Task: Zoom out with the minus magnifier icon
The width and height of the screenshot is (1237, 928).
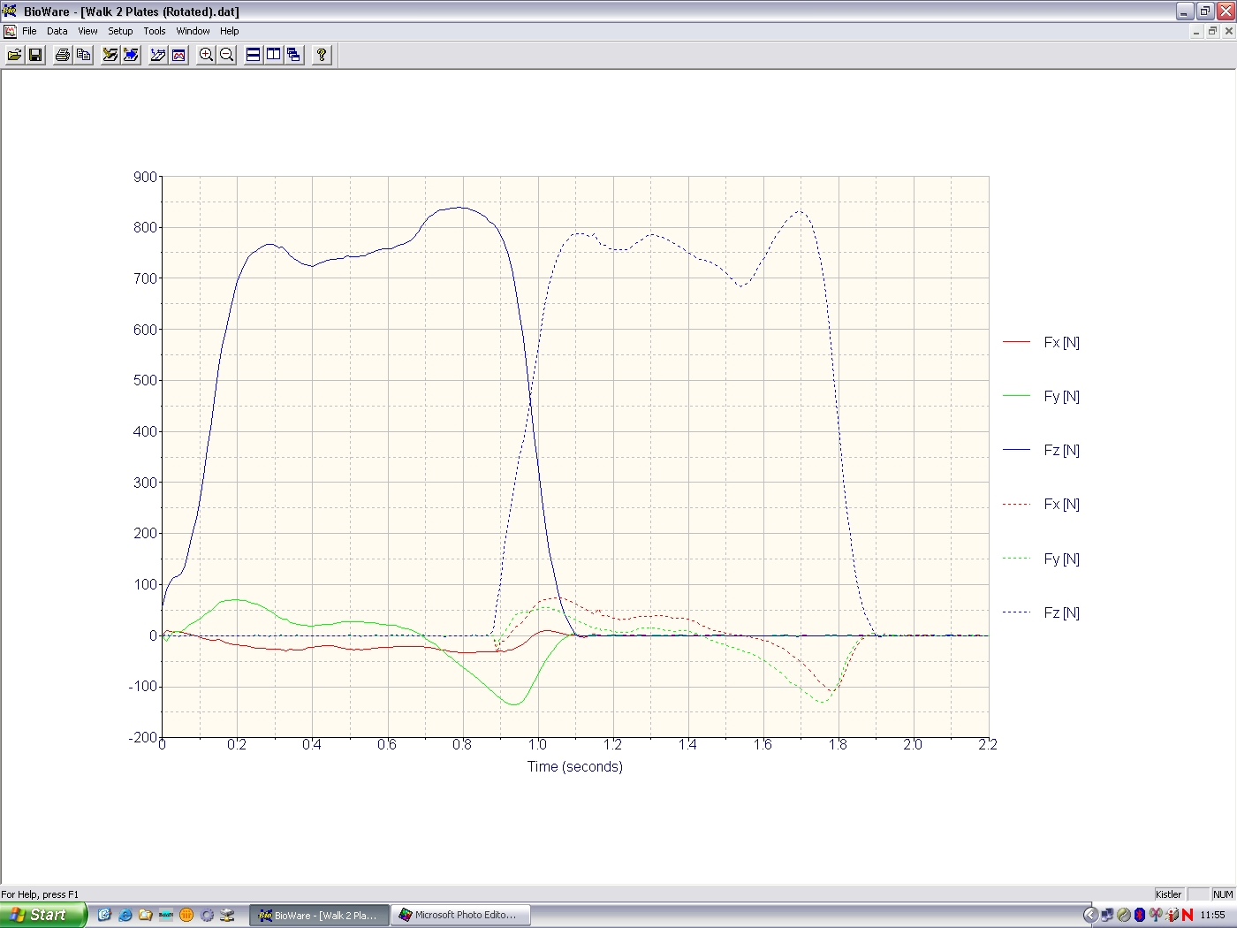Action: point(227,55)
